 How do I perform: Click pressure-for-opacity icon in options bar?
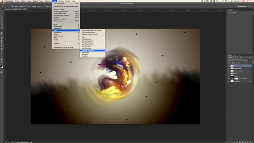44,6
